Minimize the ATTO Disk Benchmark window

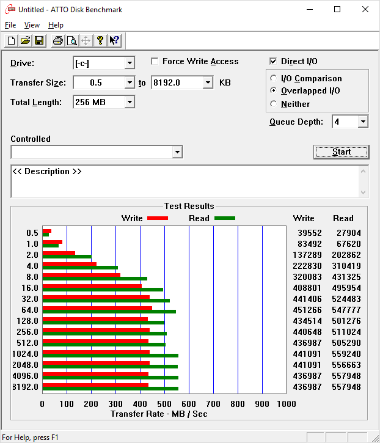[x=310, y=9]
